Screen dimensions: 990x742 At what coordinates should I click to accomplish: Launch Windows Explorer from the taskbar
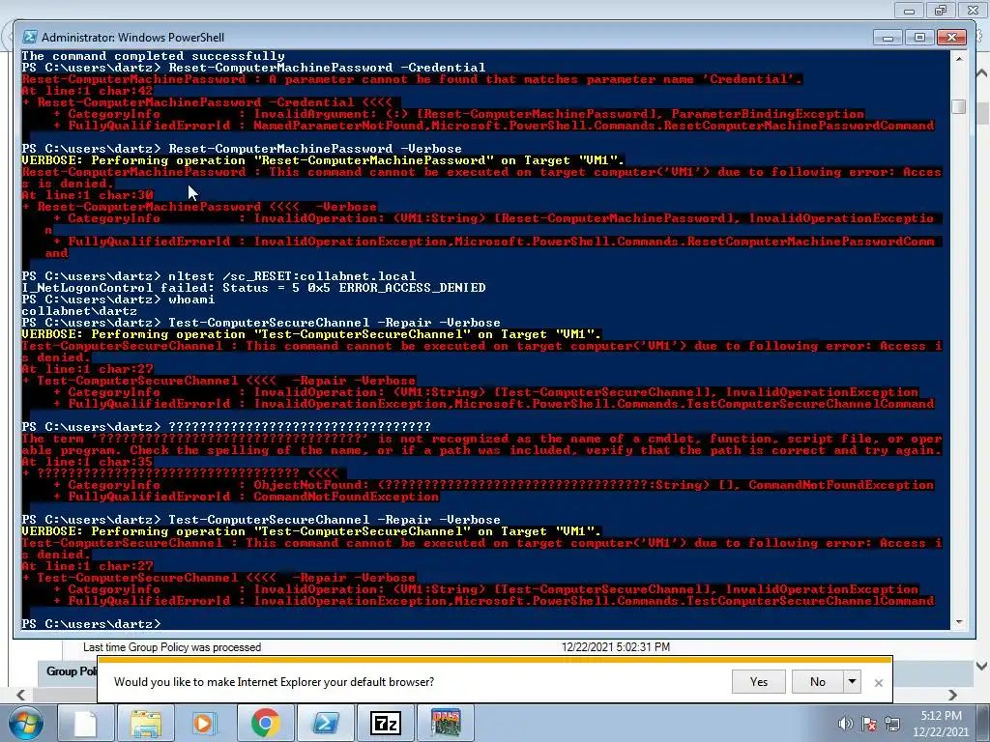pos(145,723)
